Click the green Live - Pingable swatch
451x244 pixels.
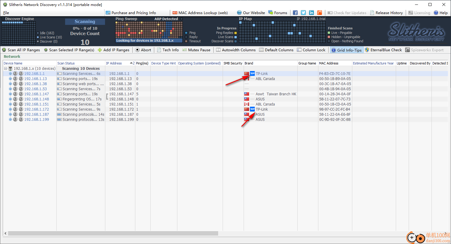click(329, 33)
